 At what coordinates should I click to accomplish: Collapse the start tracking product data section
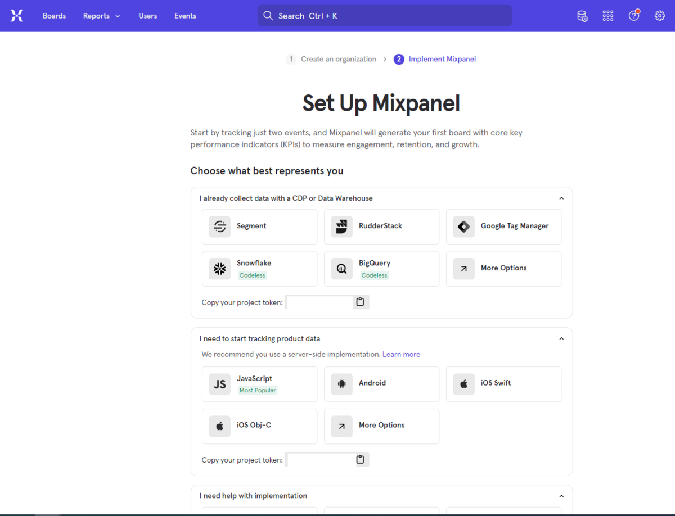click(x=561, y=339)
